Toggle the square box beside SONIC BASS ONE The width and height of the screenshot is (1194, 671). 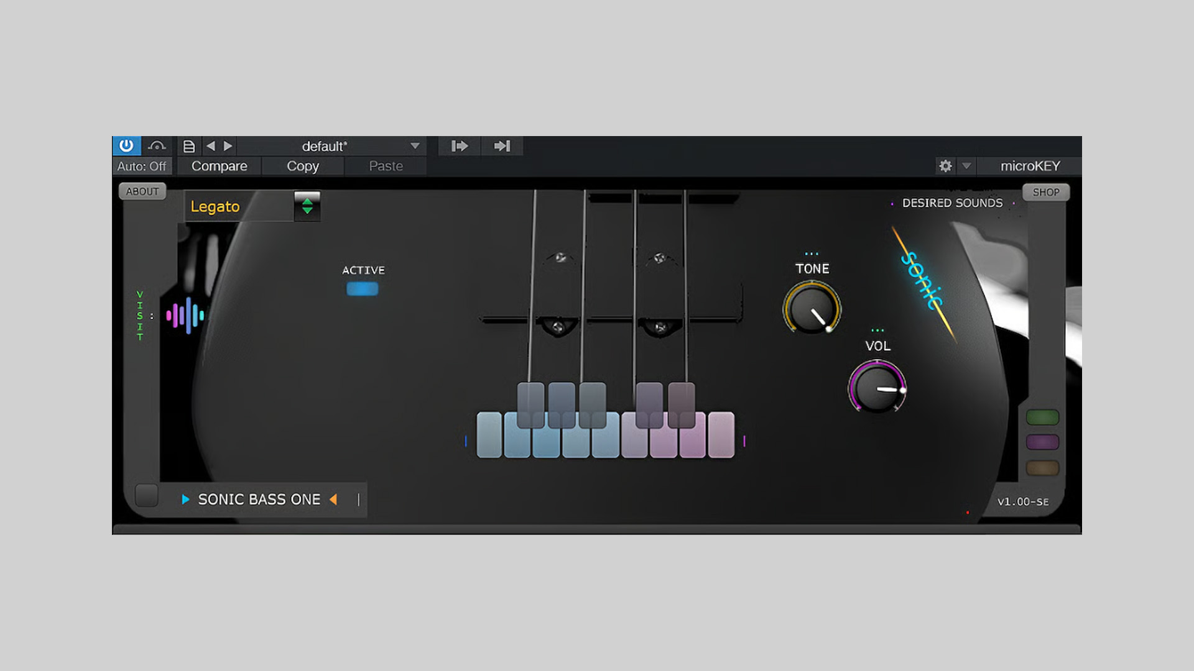point(147,495)
